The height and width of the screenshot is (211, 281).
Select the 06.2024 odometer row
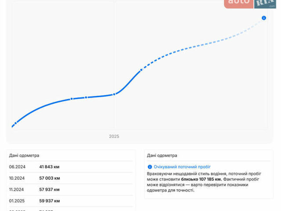click(70, 167)
